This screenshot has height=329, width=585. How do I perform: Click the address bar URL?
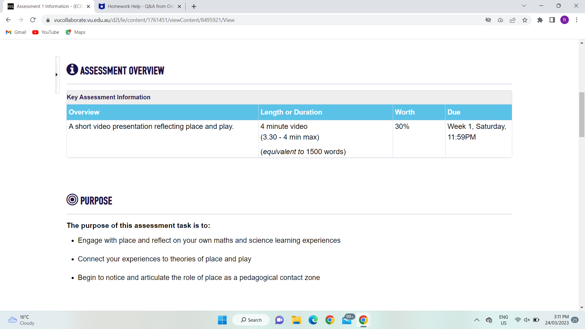[x=144, y=20]
